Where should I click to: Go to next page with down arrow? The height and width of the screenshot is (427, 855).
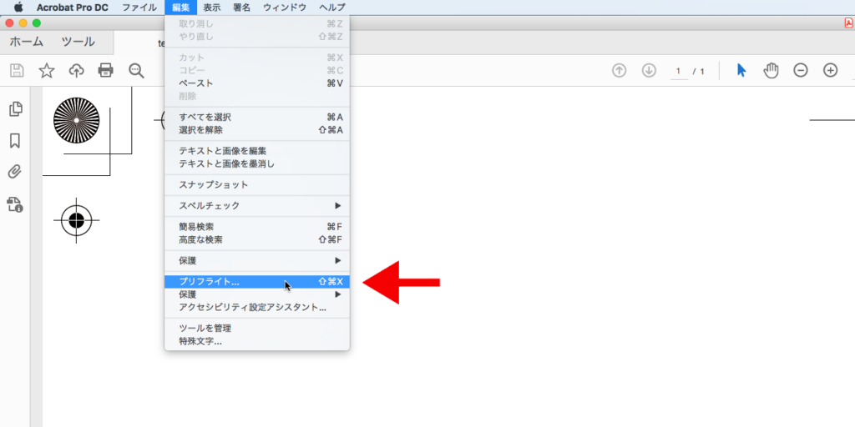pos(649,70)
